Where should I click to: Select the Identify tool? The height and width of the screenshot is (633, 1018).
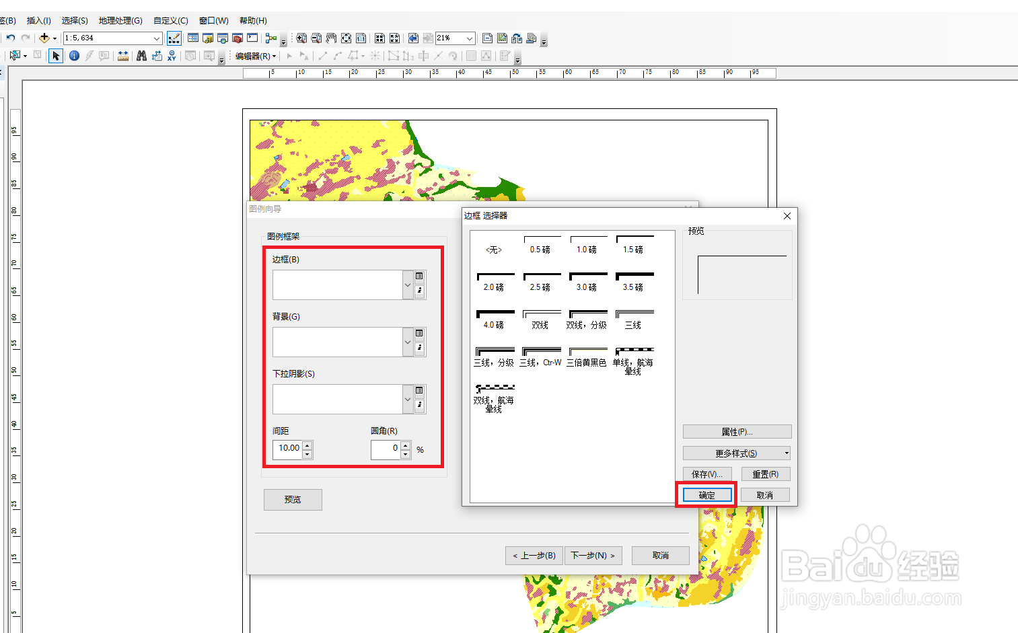tap(74, 56)
